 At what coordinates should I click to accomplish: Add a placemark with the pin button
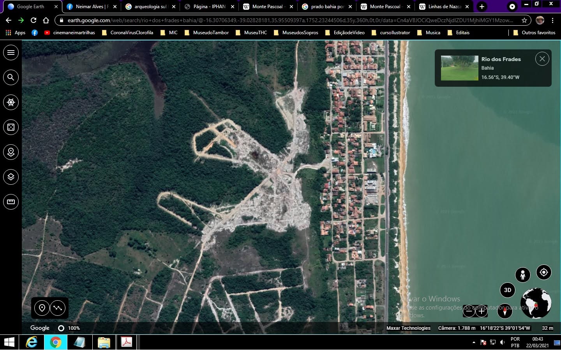(x=42, y=308)
